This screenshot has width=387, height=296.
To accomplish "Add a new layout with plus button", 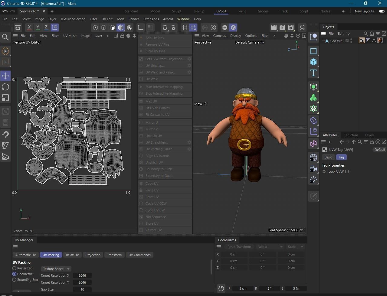I will pyautogui.click(x=343, y=11).
